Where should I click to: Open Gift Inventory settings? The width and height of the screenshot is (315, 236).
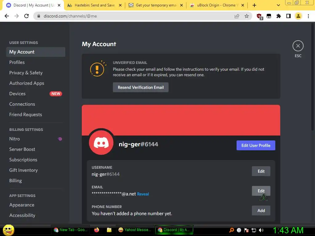(36, 170)
